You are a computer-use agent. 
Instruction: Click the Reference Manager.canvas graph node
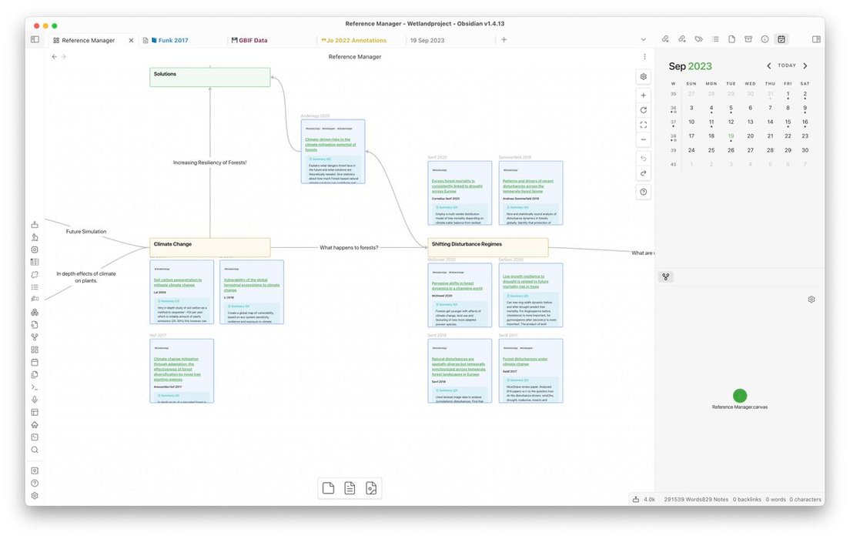tap(739, 396)
